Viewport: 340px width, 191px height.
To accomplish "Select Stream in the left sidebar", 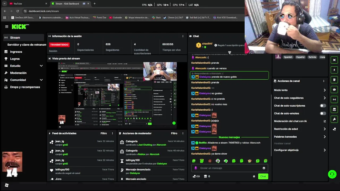I will pyautogui.click(x=24, y=38).
